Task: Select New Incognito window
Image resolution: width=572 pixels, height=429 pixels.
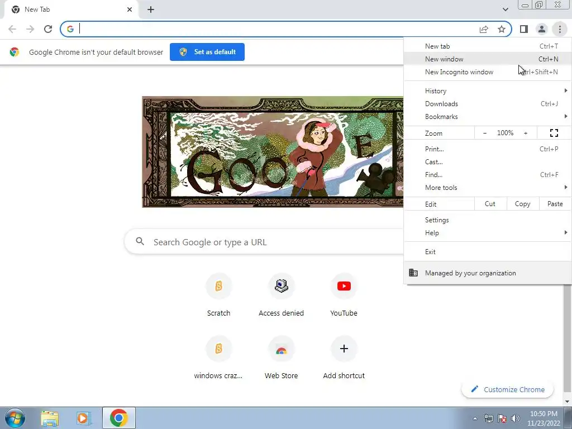Action: point(488,72)
